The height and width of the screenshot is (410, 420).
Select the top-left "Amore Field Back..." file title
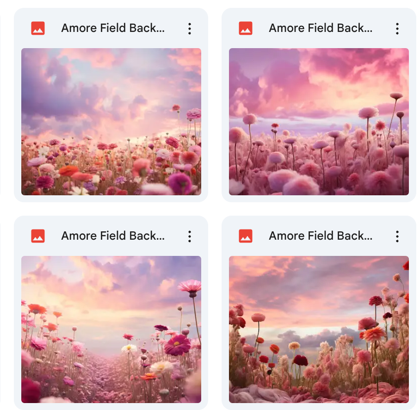click(x=113, y=28)
